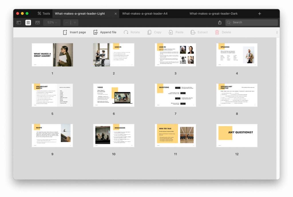Close the What-makes-a-great-leader-Light tab
The height and width of the screenshot is (197, 293).
(116, 13)
